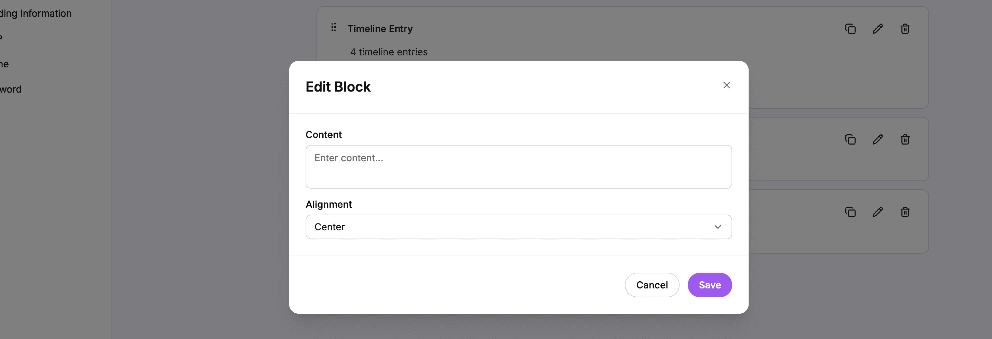Image resolution: width=992 pixels, height=339 pixels.
Task: Select the edit pencil on the second block
Action: (877, 139)
